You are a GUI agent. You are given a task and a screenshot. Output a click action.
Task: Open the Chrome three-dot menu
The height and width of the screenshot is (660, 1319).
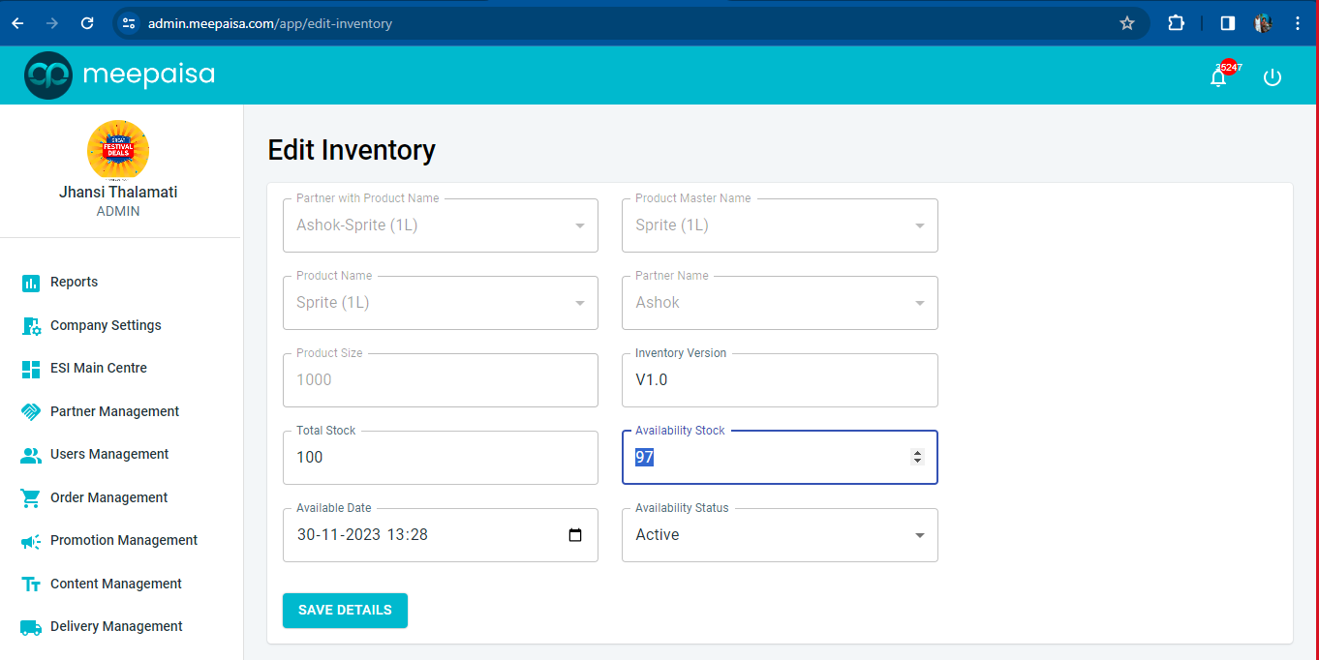(1298, 23)
